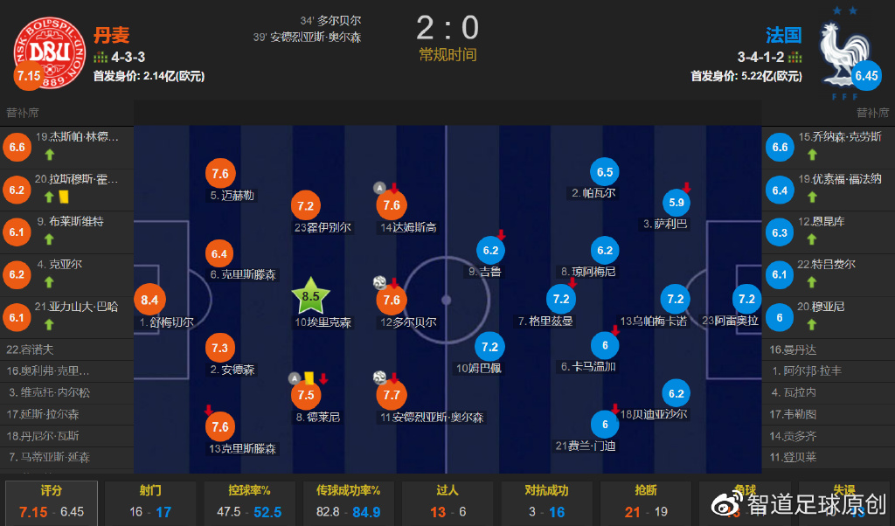
Task: Click goal scorer text 34' 多尔贝尔
Action: click(330, 21)
